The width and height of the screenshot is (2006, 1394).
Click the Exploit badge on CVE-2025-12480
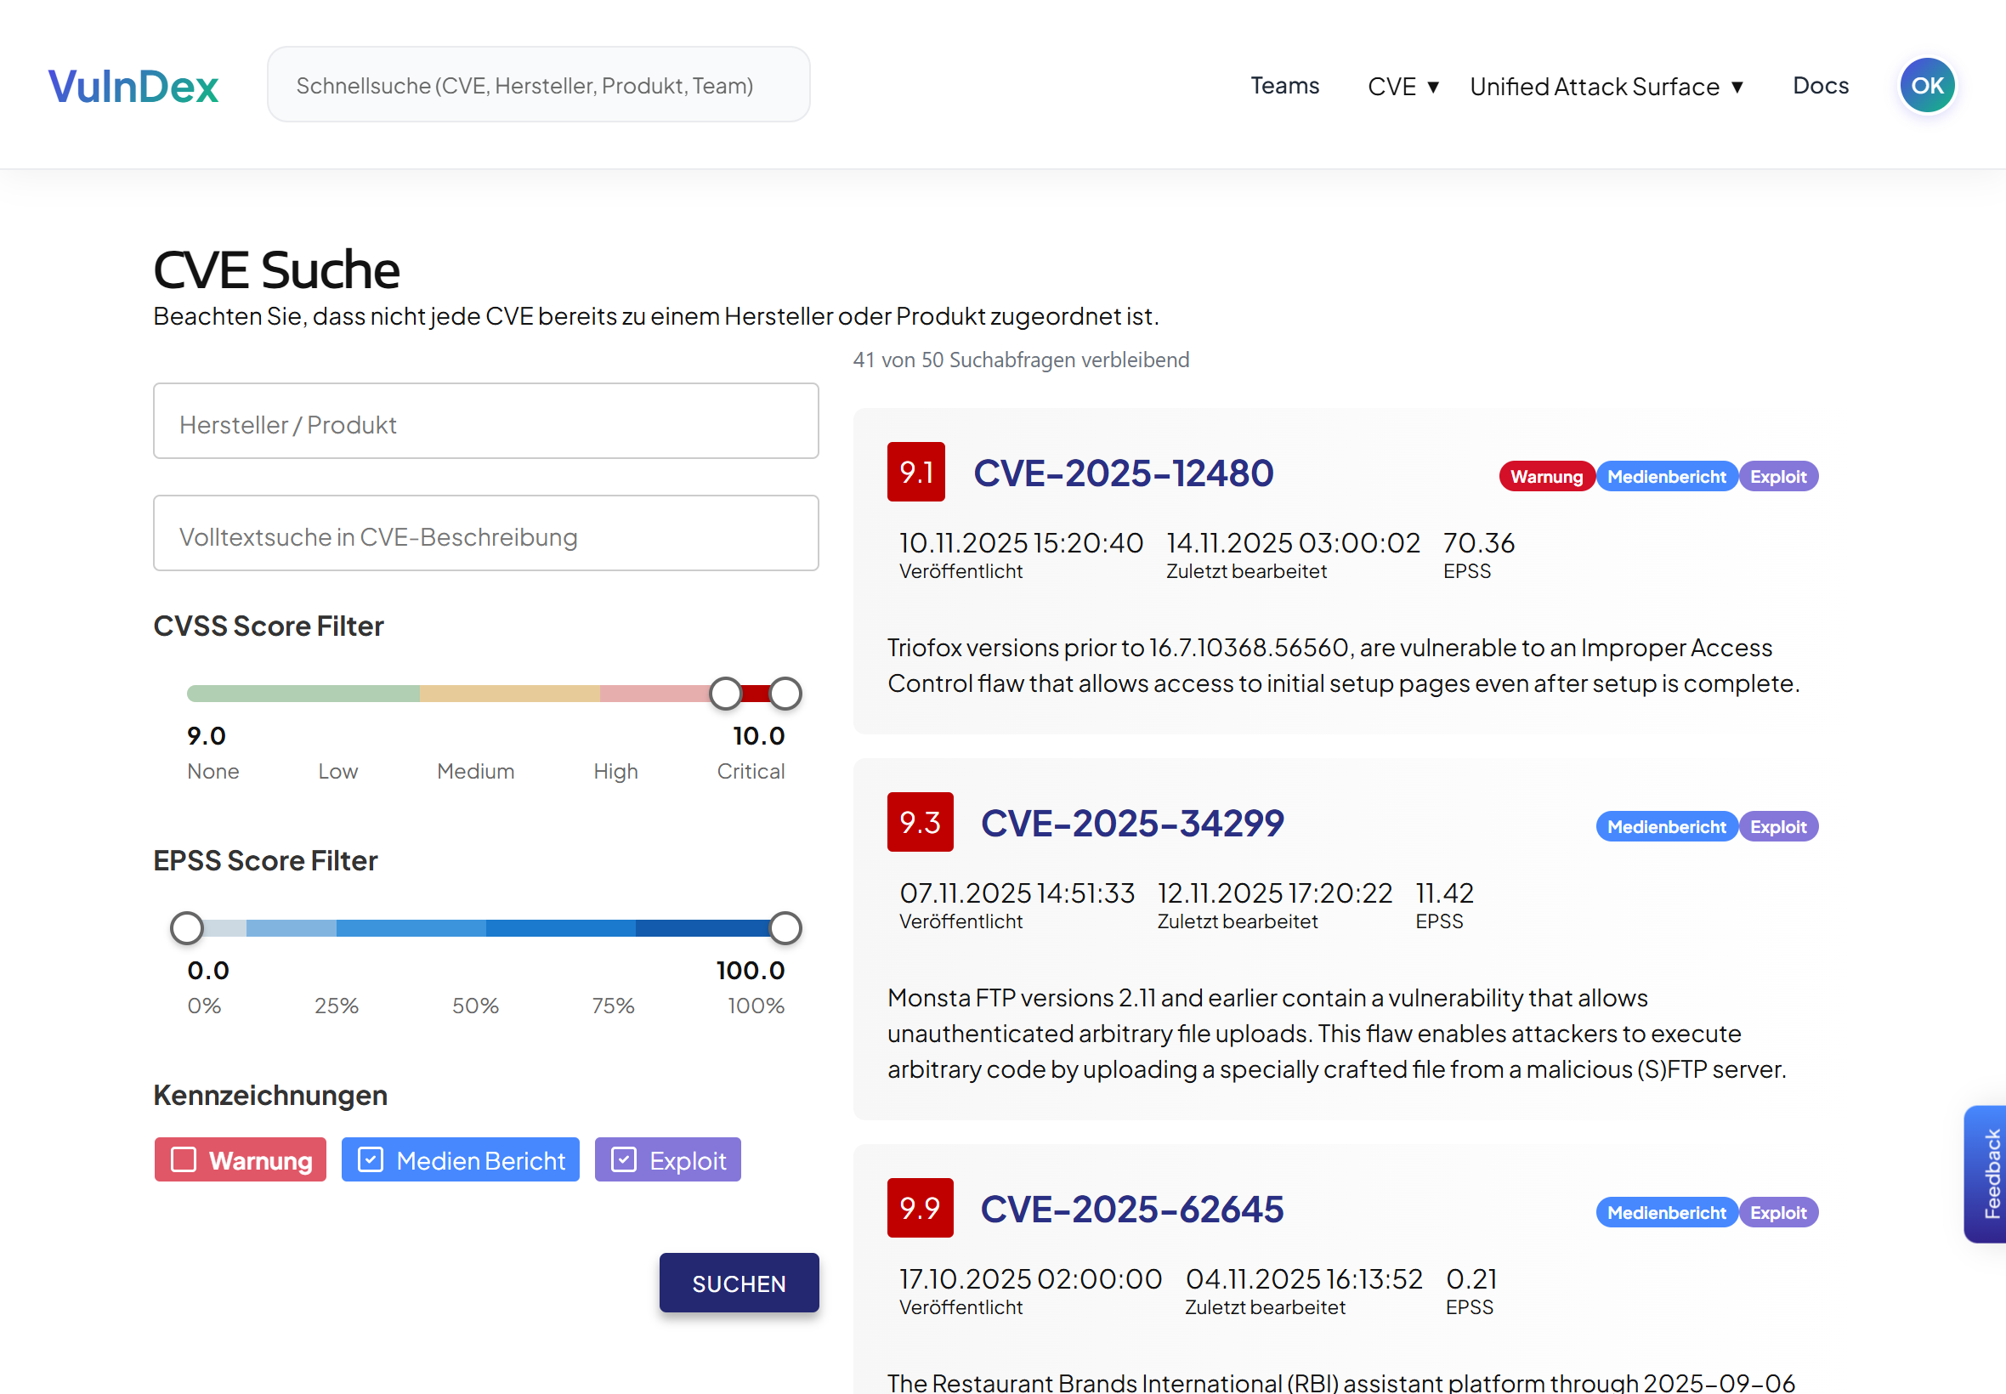tap(1778, 476)
